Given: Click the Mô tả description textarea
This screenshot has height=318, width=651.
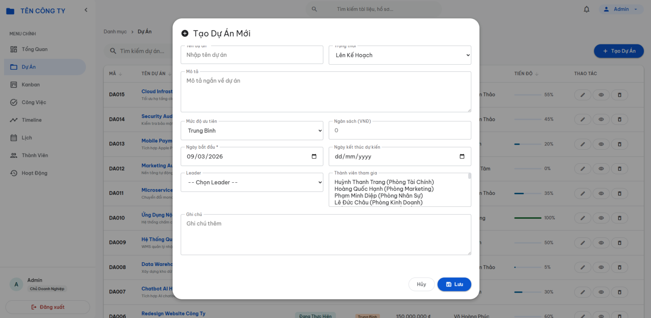Looking at the screenshot, I should pyautogui.click(x=326, y=92).
